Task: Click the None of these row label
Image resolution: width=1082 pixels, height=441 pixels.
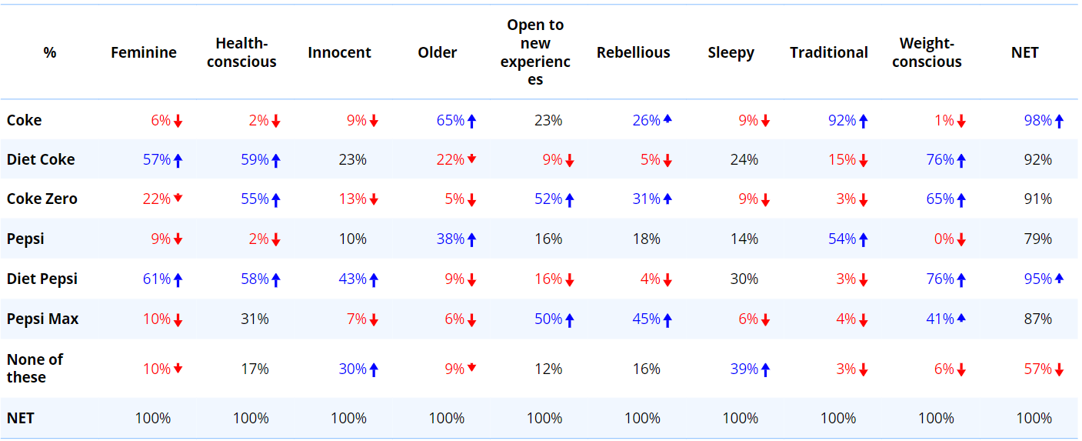Action: [x=35, y=368]
